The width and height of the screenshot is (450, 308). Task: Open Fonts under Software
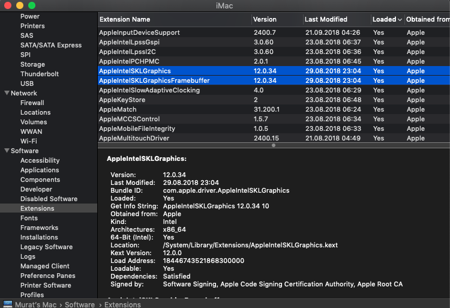pos(29,218)
